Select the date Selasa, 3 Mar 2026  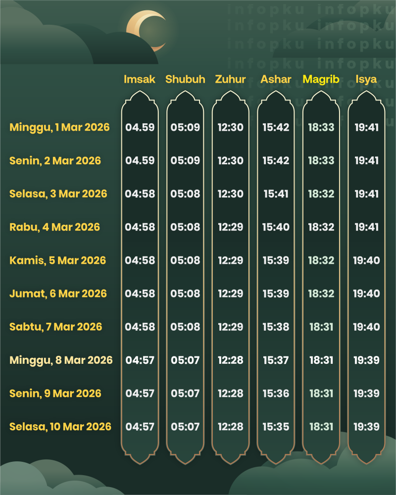point(58,194)
